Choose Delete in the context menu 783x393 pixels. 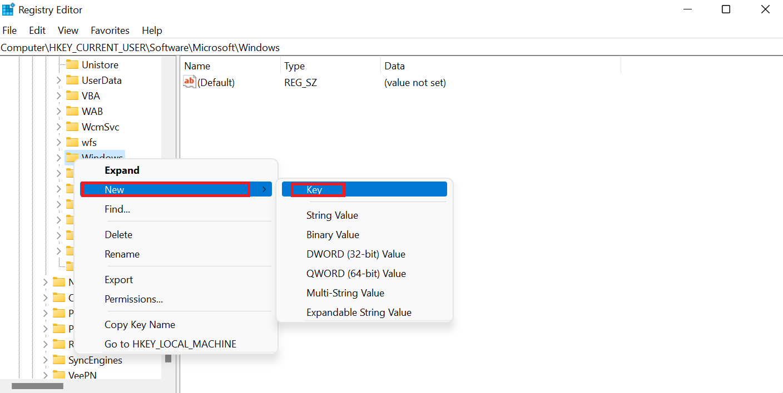(176, 235)
